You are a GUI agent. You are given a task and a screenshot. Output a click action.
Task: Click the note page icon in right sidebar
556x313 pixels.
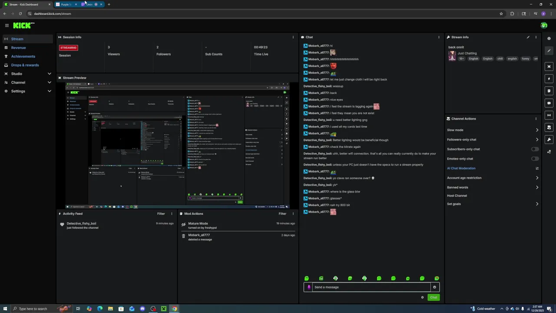click(x=549, y=91)
